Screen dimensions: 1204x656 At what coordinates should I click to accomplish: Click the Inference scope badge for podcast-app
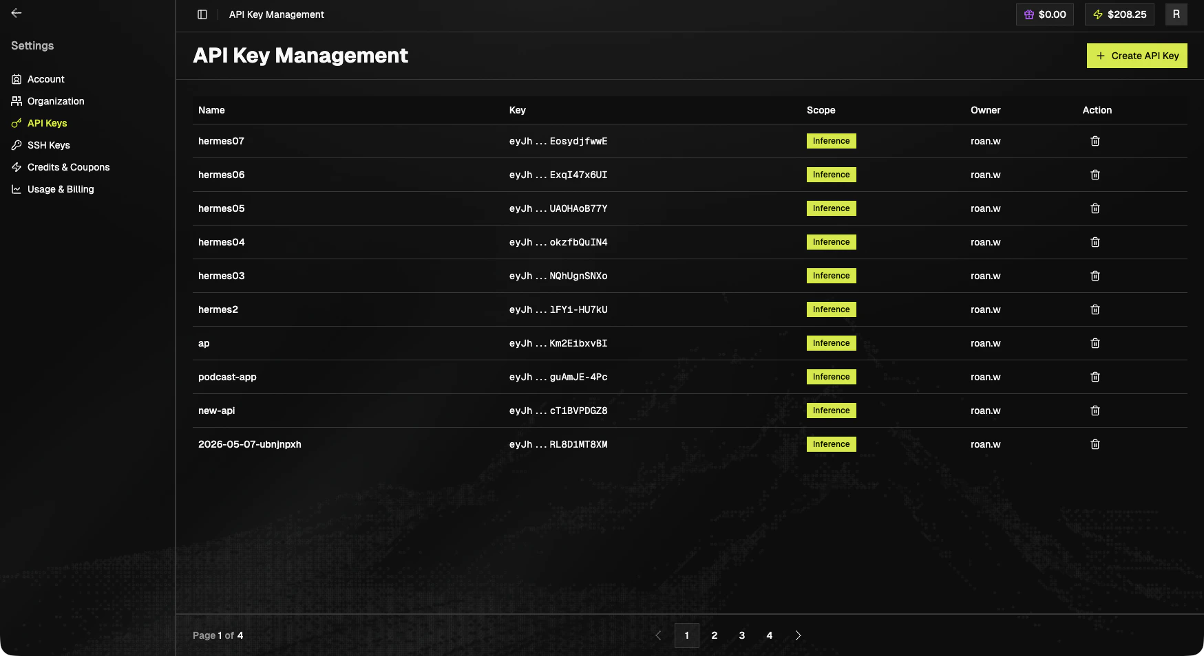click(831, 377)
